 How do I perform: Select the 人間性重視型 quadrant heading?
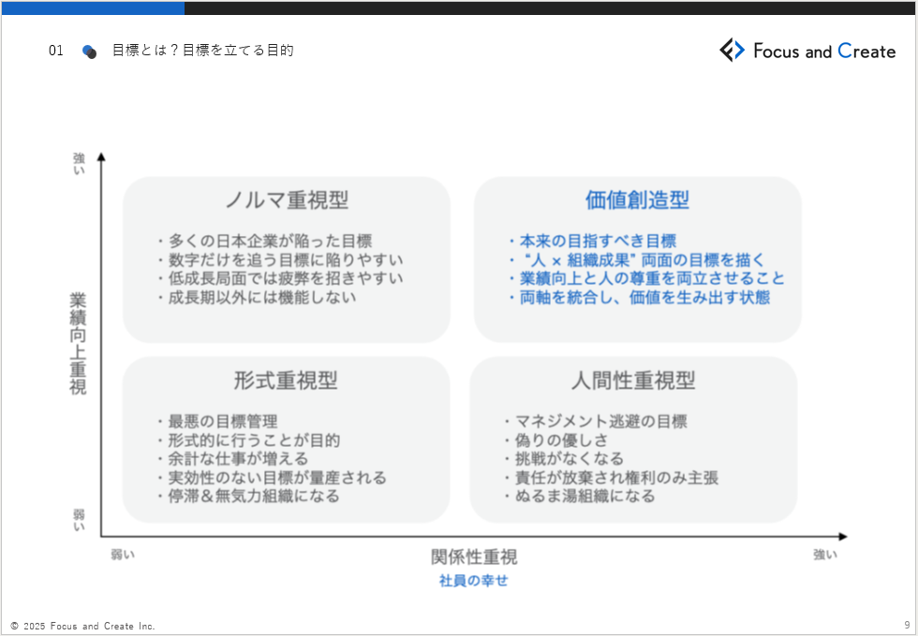(x=633, y=380)
